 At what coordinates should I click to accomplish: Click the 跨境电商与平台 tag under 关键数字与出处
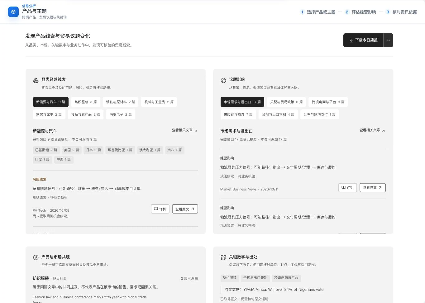(x=286, y=278)
